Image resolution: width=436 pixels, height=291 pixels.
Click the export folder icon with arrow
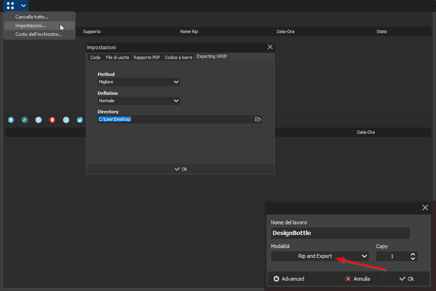[80, 120]
